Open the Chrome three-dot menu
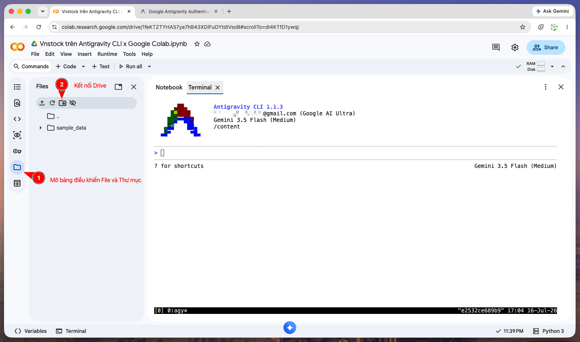 pyautogui.click(x=567, y=27)
